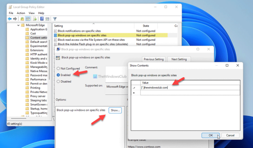This screenshot has height=148, width=253.
Task: Close the Show Contents dialog
Action: pyautogui.click(x=237, y=65)
